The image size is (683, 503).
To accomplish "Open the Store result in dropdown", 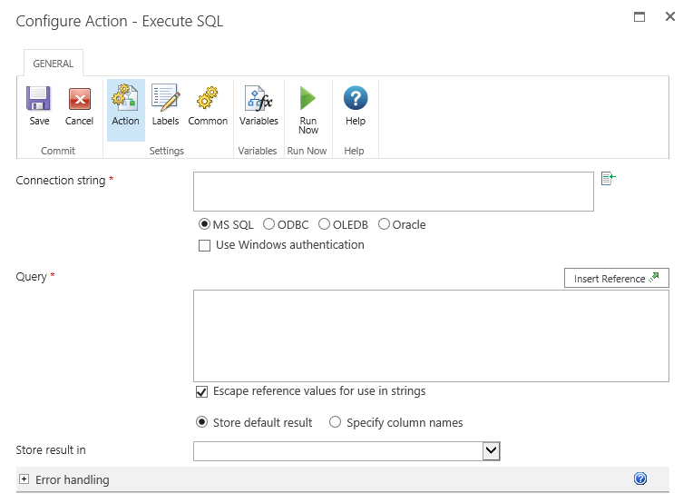I will [491, 450].
